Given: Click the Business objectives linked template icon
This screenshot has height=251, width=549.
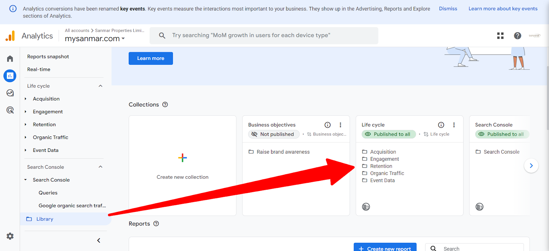Looking at the screenshot, I should click(309, 134).
